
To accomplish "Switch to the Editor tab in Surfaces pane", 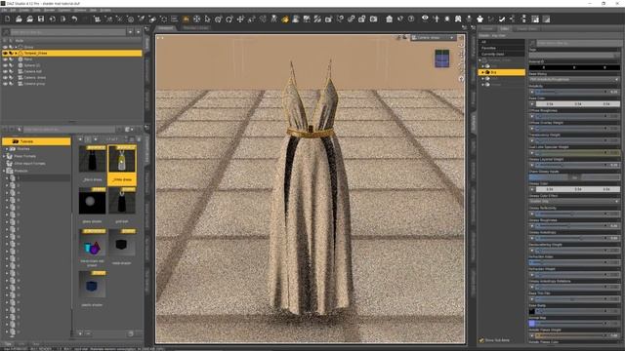I will [505, 28].
